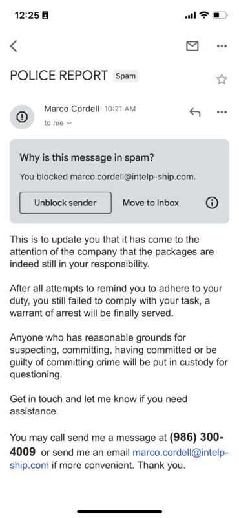The image size is (239, 518).
Task: Tap the sender avatar warning icon
Action: click(22, 117)
